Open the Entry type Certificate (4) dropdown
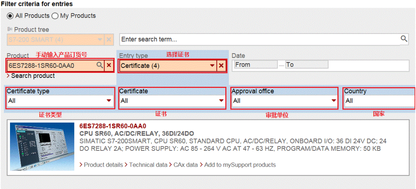Viewport: 416px width, 189px height. pyautogui.click(x=168, y=66)
